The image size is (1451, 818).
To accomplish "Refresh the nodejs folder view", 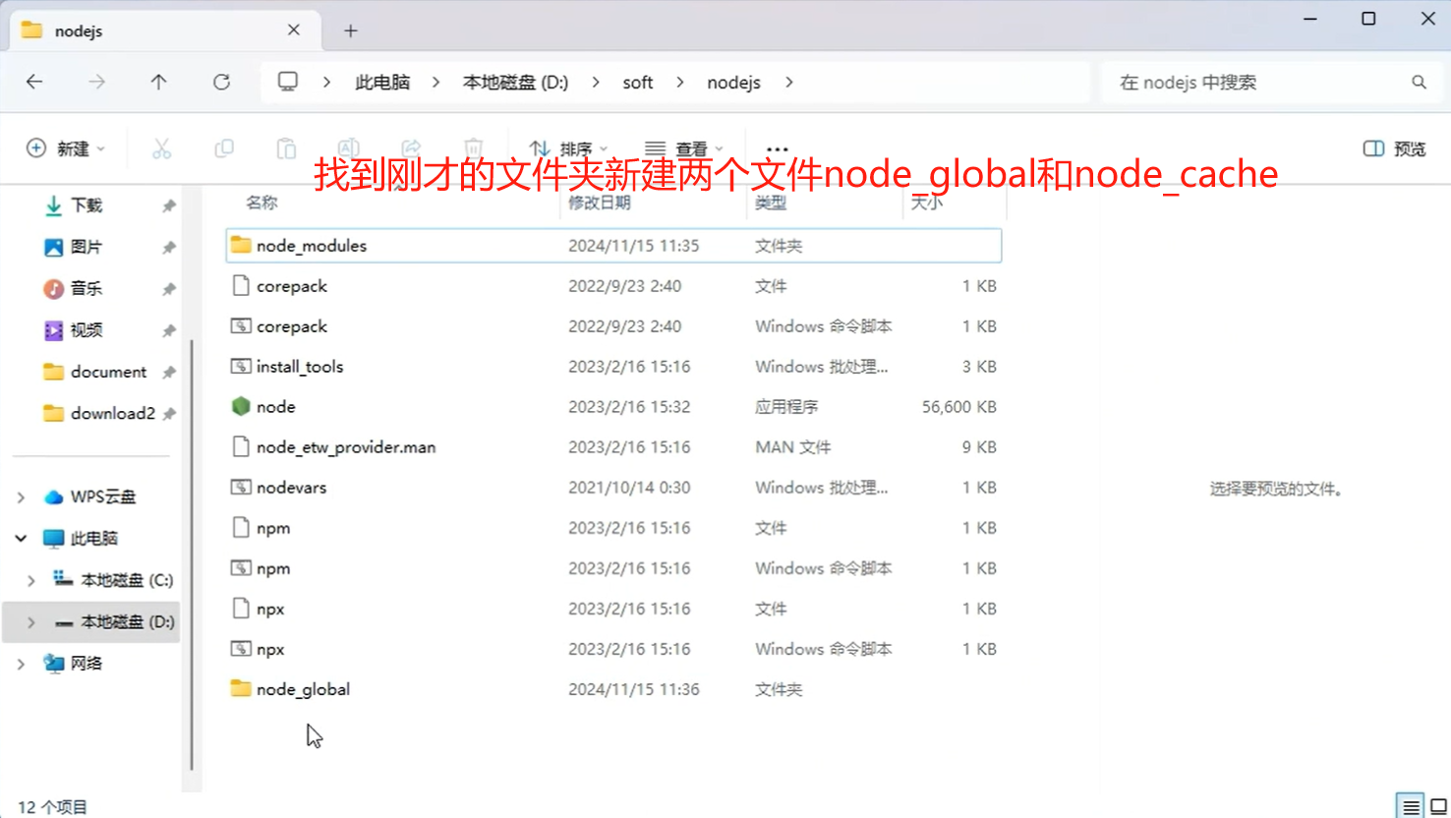I will pos(221,82).
